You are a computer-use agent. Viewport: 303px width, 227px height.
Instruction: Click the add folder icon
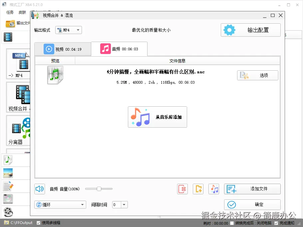[198, 189]
